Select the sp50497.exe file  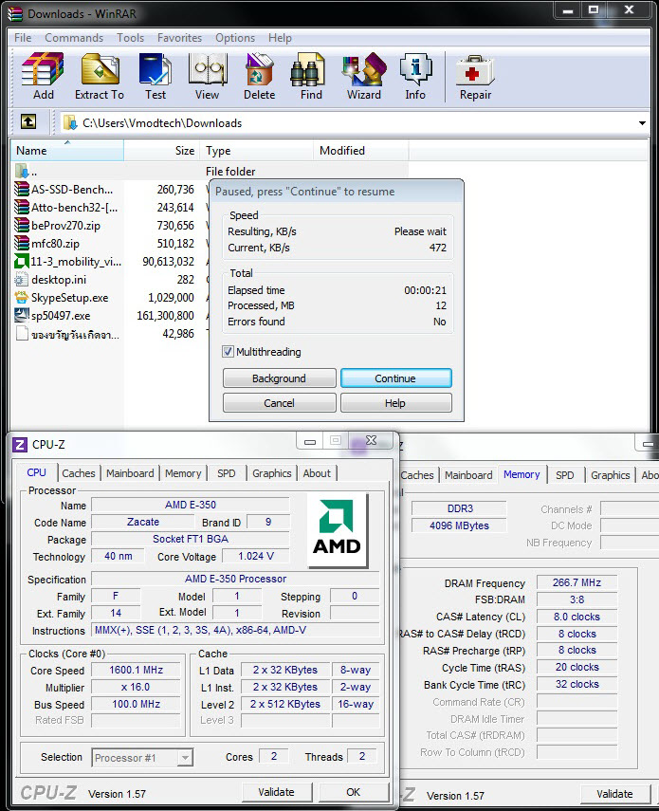(53, 316)
